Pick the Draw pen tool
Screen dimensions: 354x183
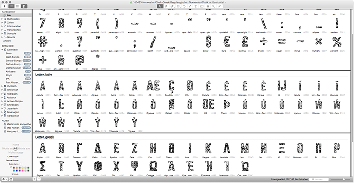click(166, 6)
